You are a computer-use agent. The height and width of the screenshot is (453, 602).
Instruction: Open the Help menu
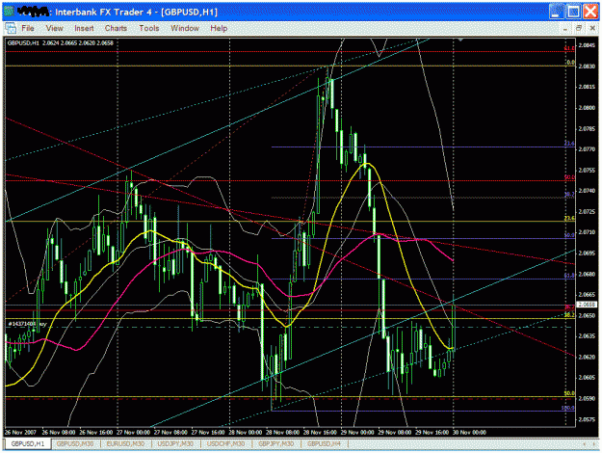pos(219,28)
